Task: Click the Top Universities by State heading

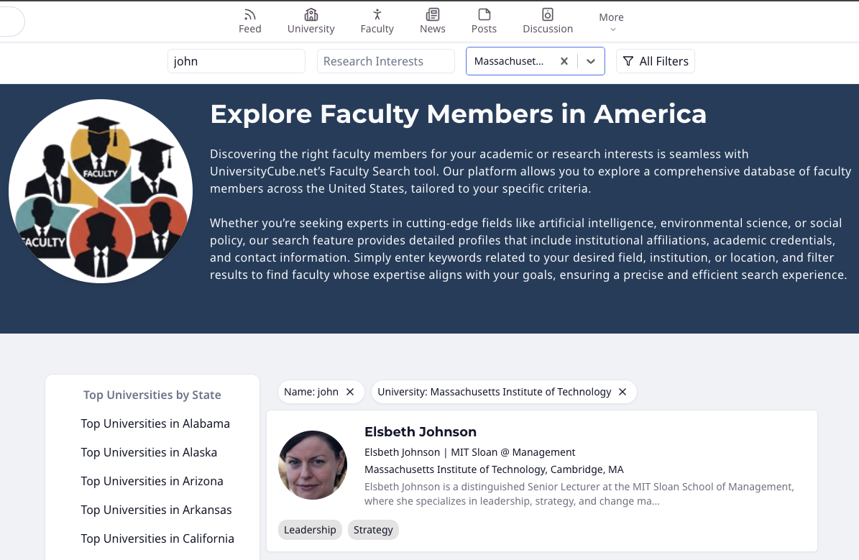Action: [152, 395]
